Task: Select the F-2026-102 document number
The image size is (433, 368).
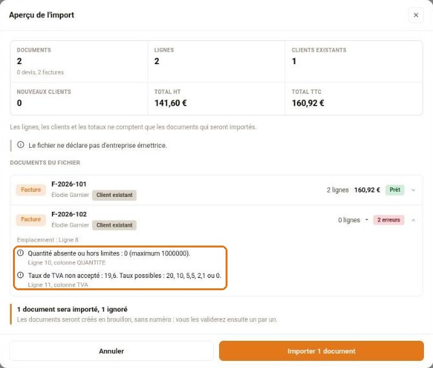Action: 69,214
